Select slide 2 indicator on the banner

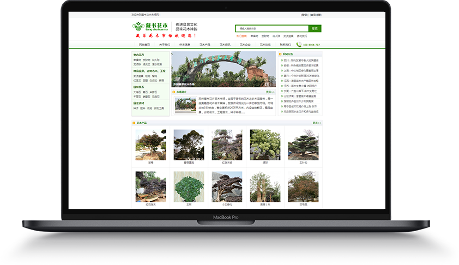click(271, 85)
